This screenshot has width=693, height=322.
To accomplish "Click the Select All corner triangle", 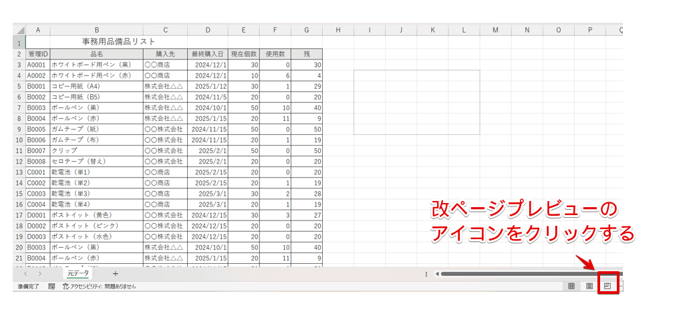I will pos(20,31).
